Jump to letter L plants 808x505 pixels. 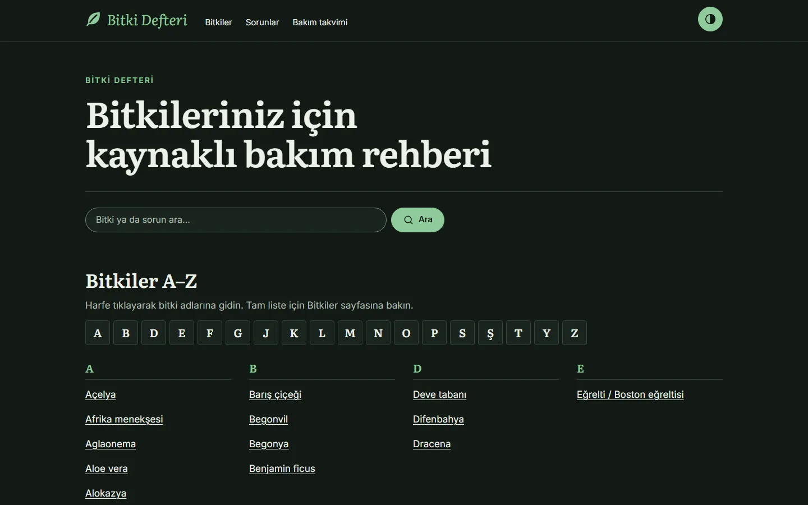point(322,333)
